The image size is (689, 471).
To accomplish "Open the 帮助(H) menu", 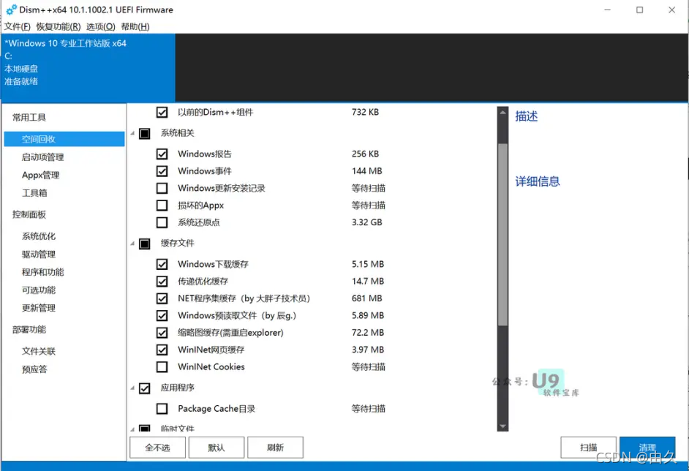I will [x=135, y=27].
